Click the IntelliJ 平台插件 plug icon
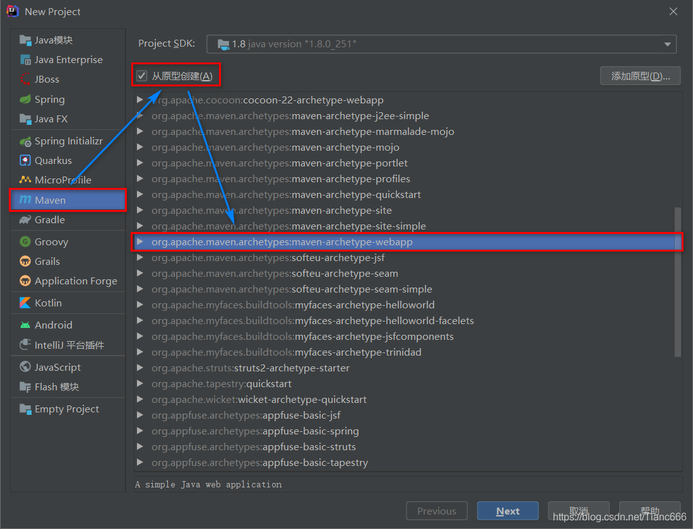Viewport: 693px width, 529px height. click(25, 344)
